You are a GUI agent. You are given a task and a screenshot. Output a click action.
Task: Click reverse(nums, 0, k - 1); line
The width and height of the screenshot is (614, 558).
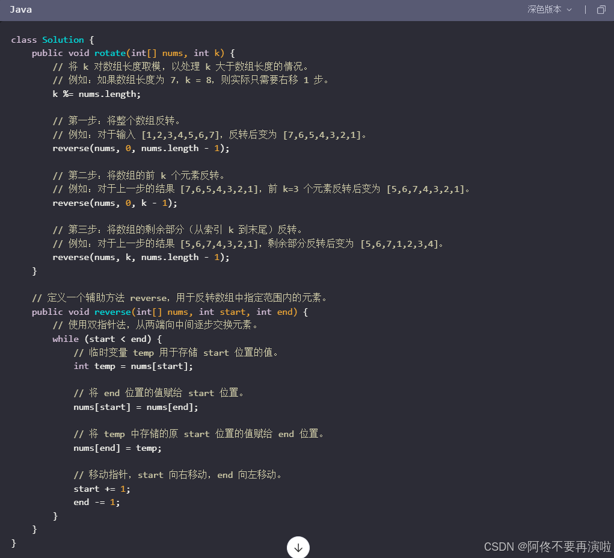click(114, 203)
